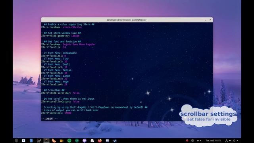Launch Firefox from the taskbar
The width and height of the screenshot is (254, 143).
(x=100, y=141)
